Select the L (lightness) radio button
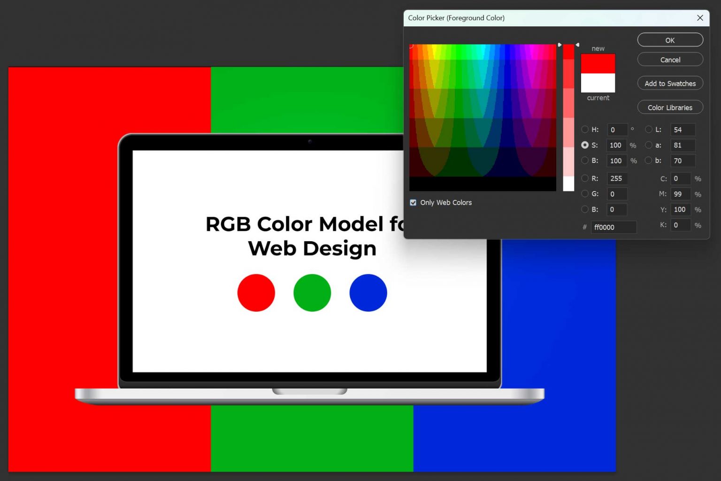 tap(648, 130)
